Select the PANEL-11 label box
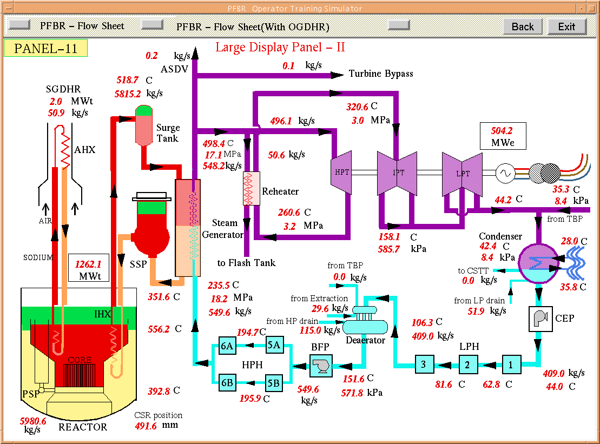600x444 pixels. (45, 48)
